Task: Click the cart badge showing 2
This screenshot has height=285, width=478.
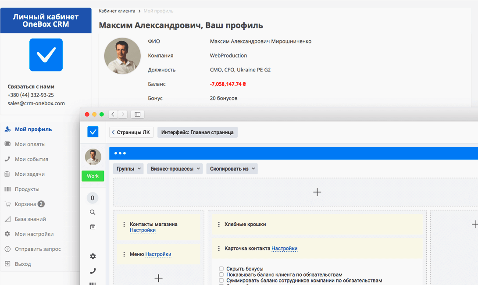Action: tap(41, 204)
